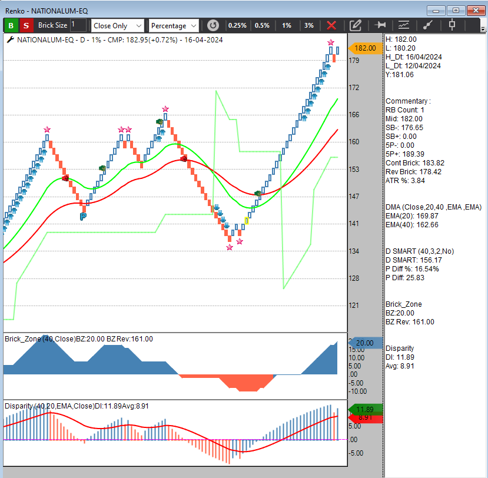Open the Percentage brick type dropdown
This screenshot has width=488, height=478.
174,26
